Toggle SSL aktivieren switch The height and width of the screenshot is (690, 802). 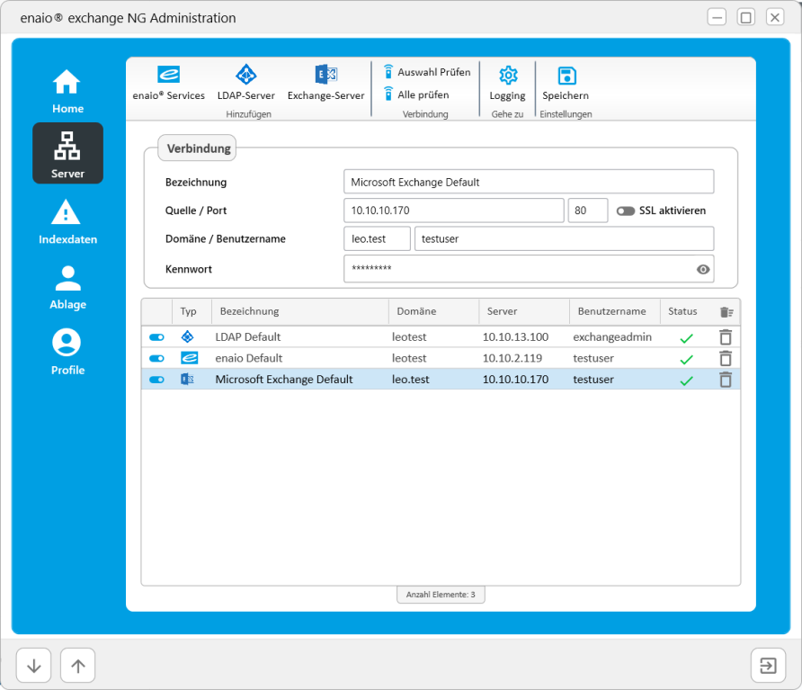pos(625,211)
